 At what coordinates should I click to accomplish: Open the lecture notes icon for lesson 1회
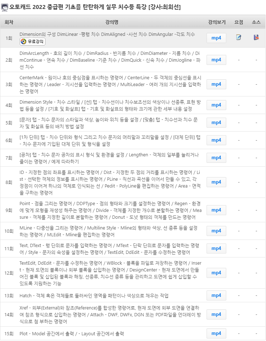tap(238, 37)
